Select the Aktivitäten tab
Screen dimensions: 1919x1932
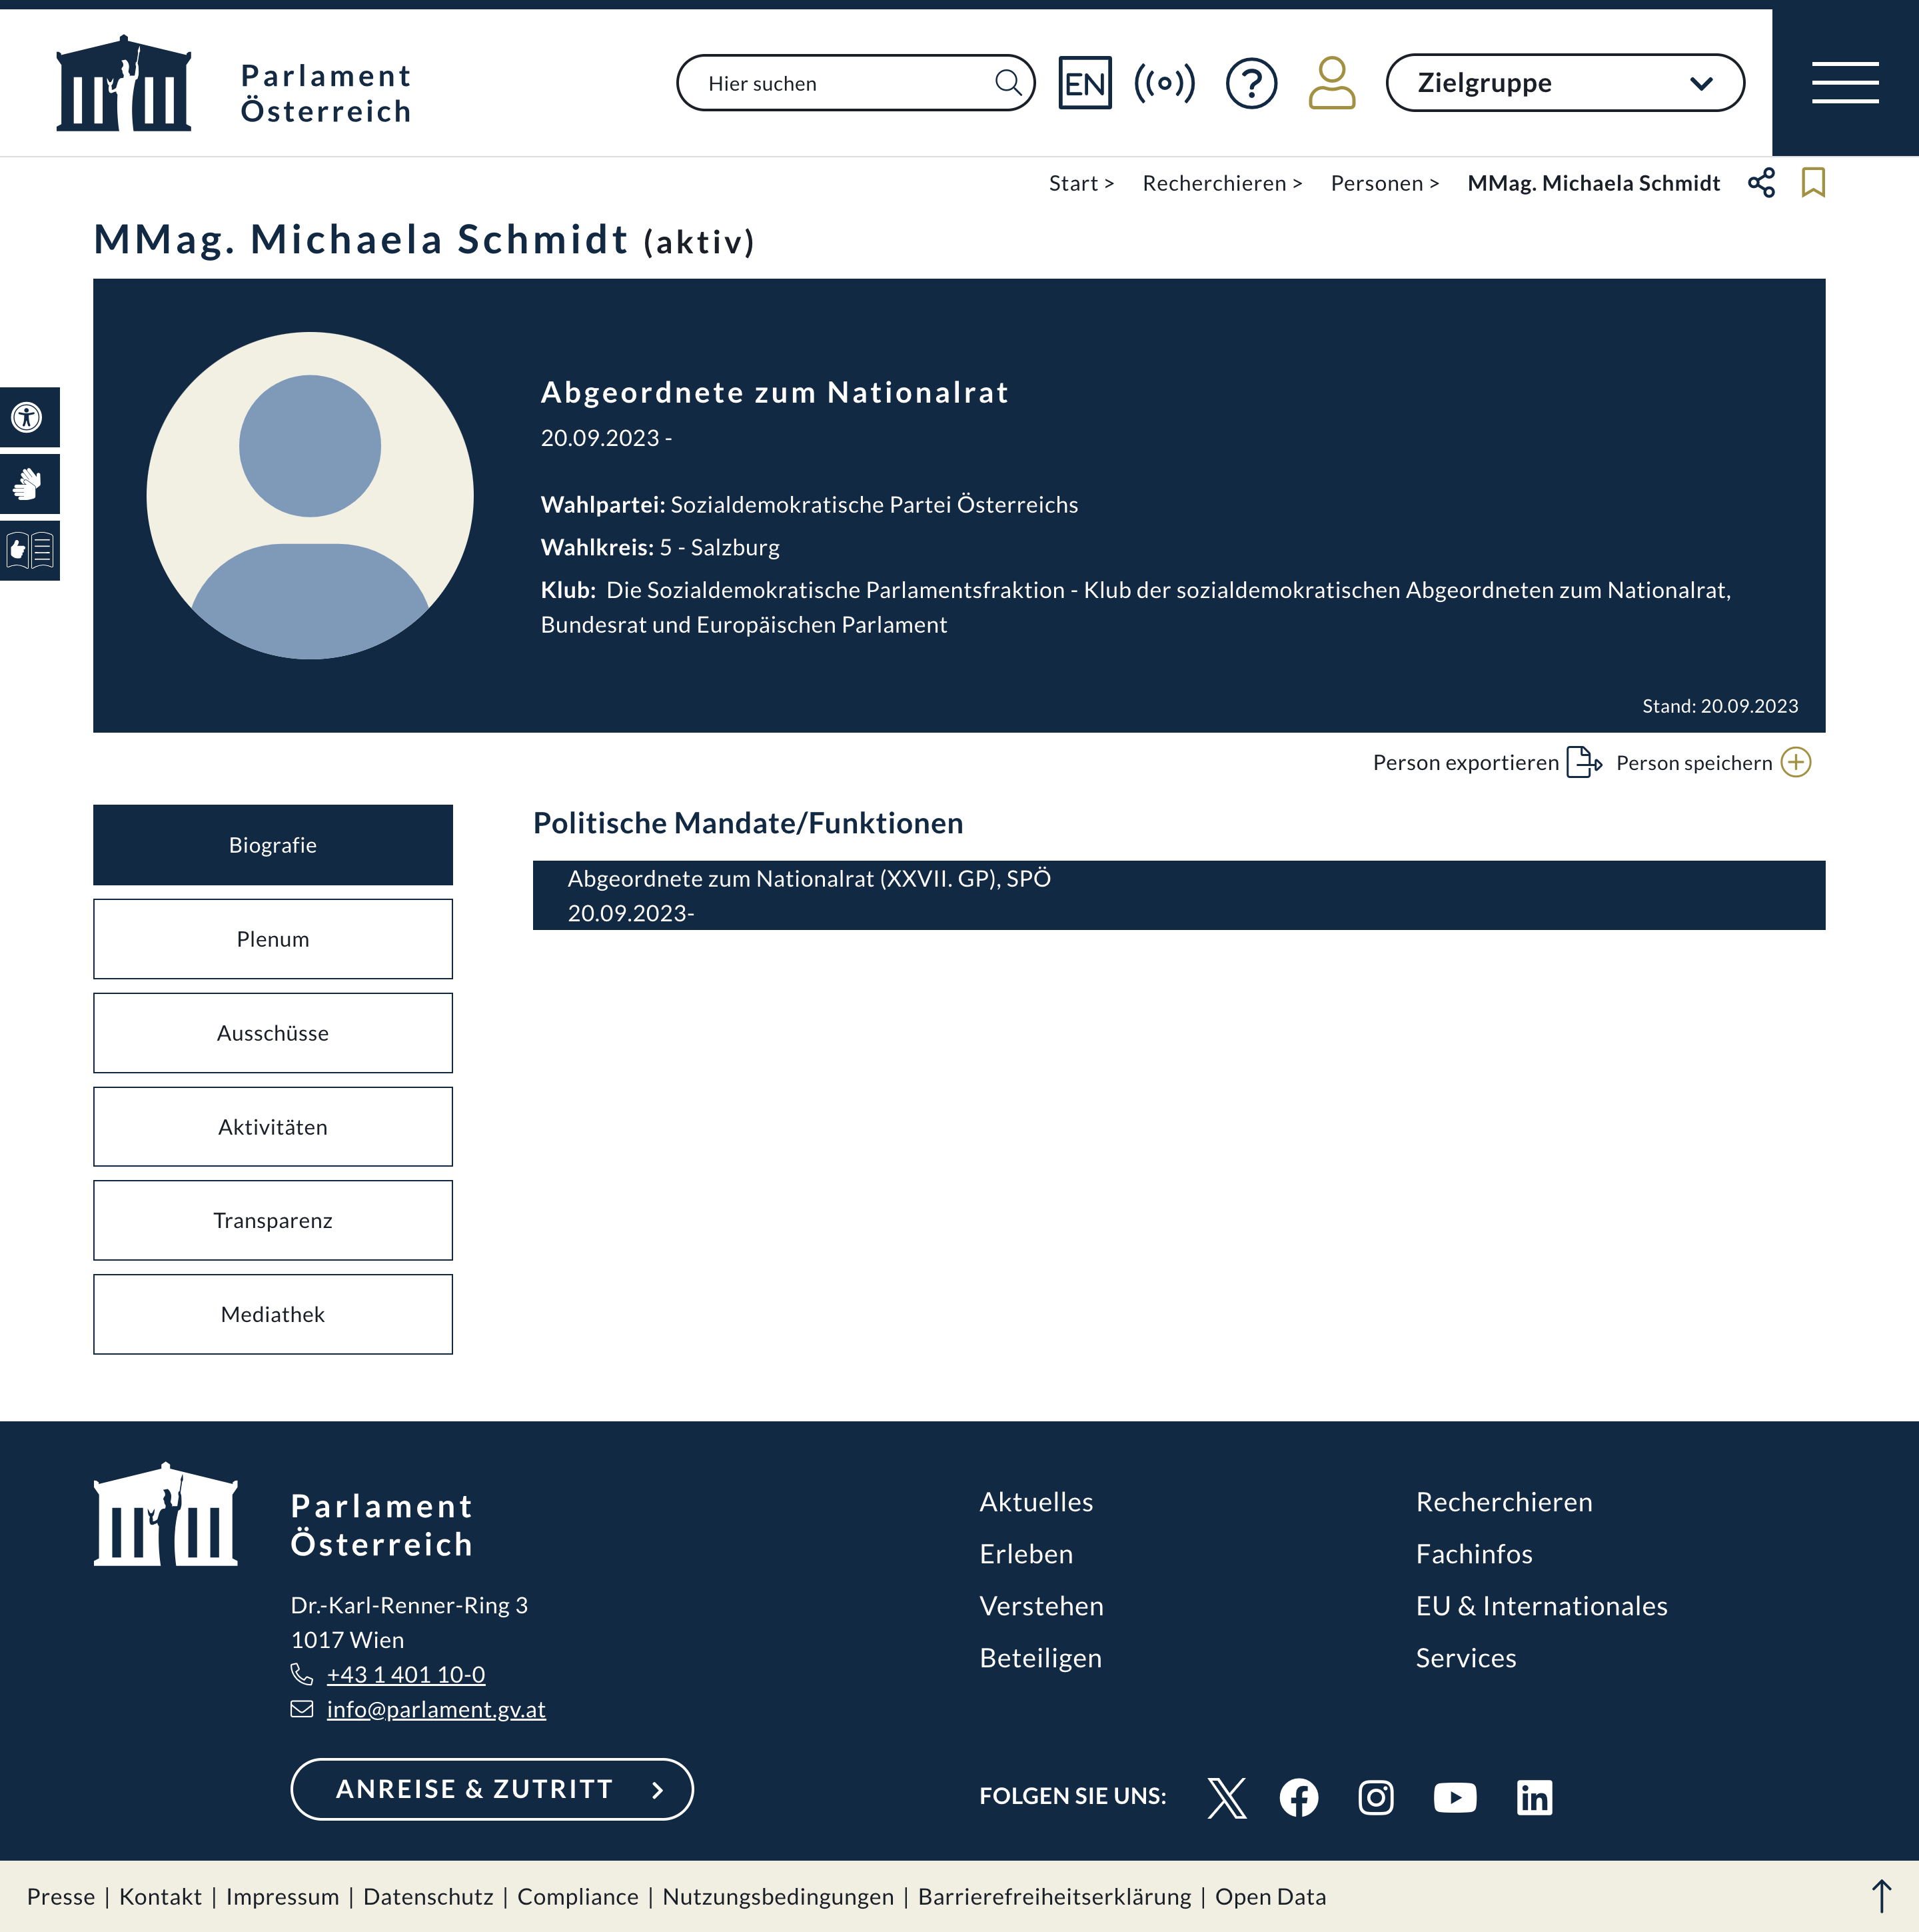click(x=273, y=1127)
